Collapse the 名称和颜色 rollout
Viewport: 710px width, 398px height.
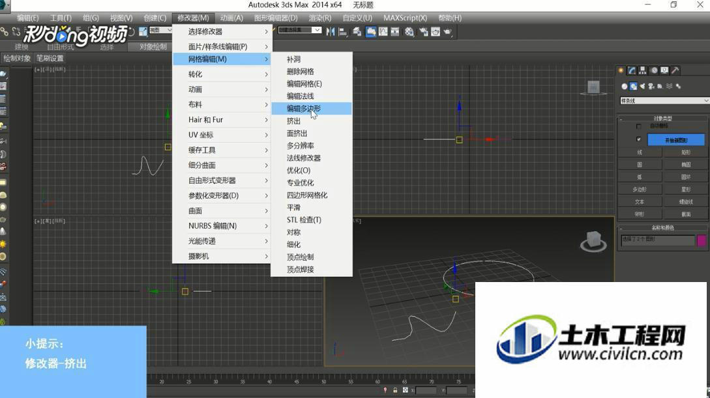click(663, 228)
